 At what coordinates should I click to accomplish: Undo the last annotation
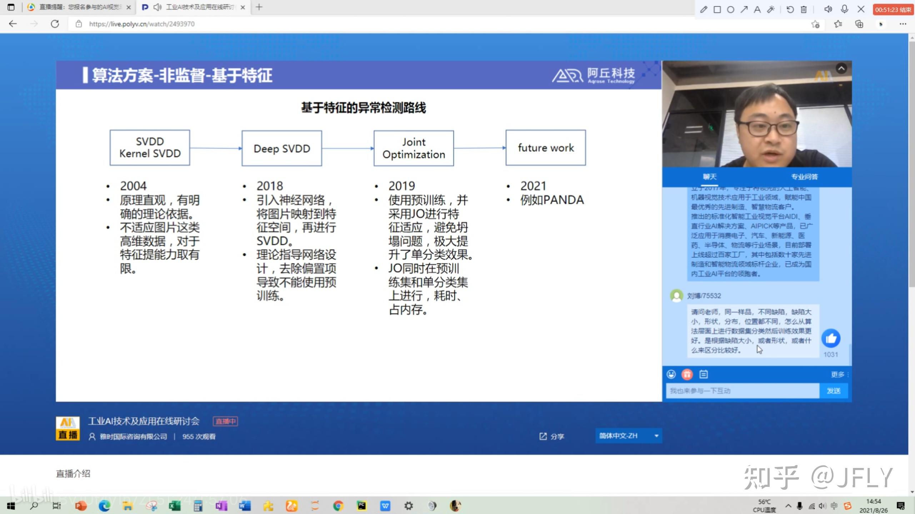[x=790, y=9]
